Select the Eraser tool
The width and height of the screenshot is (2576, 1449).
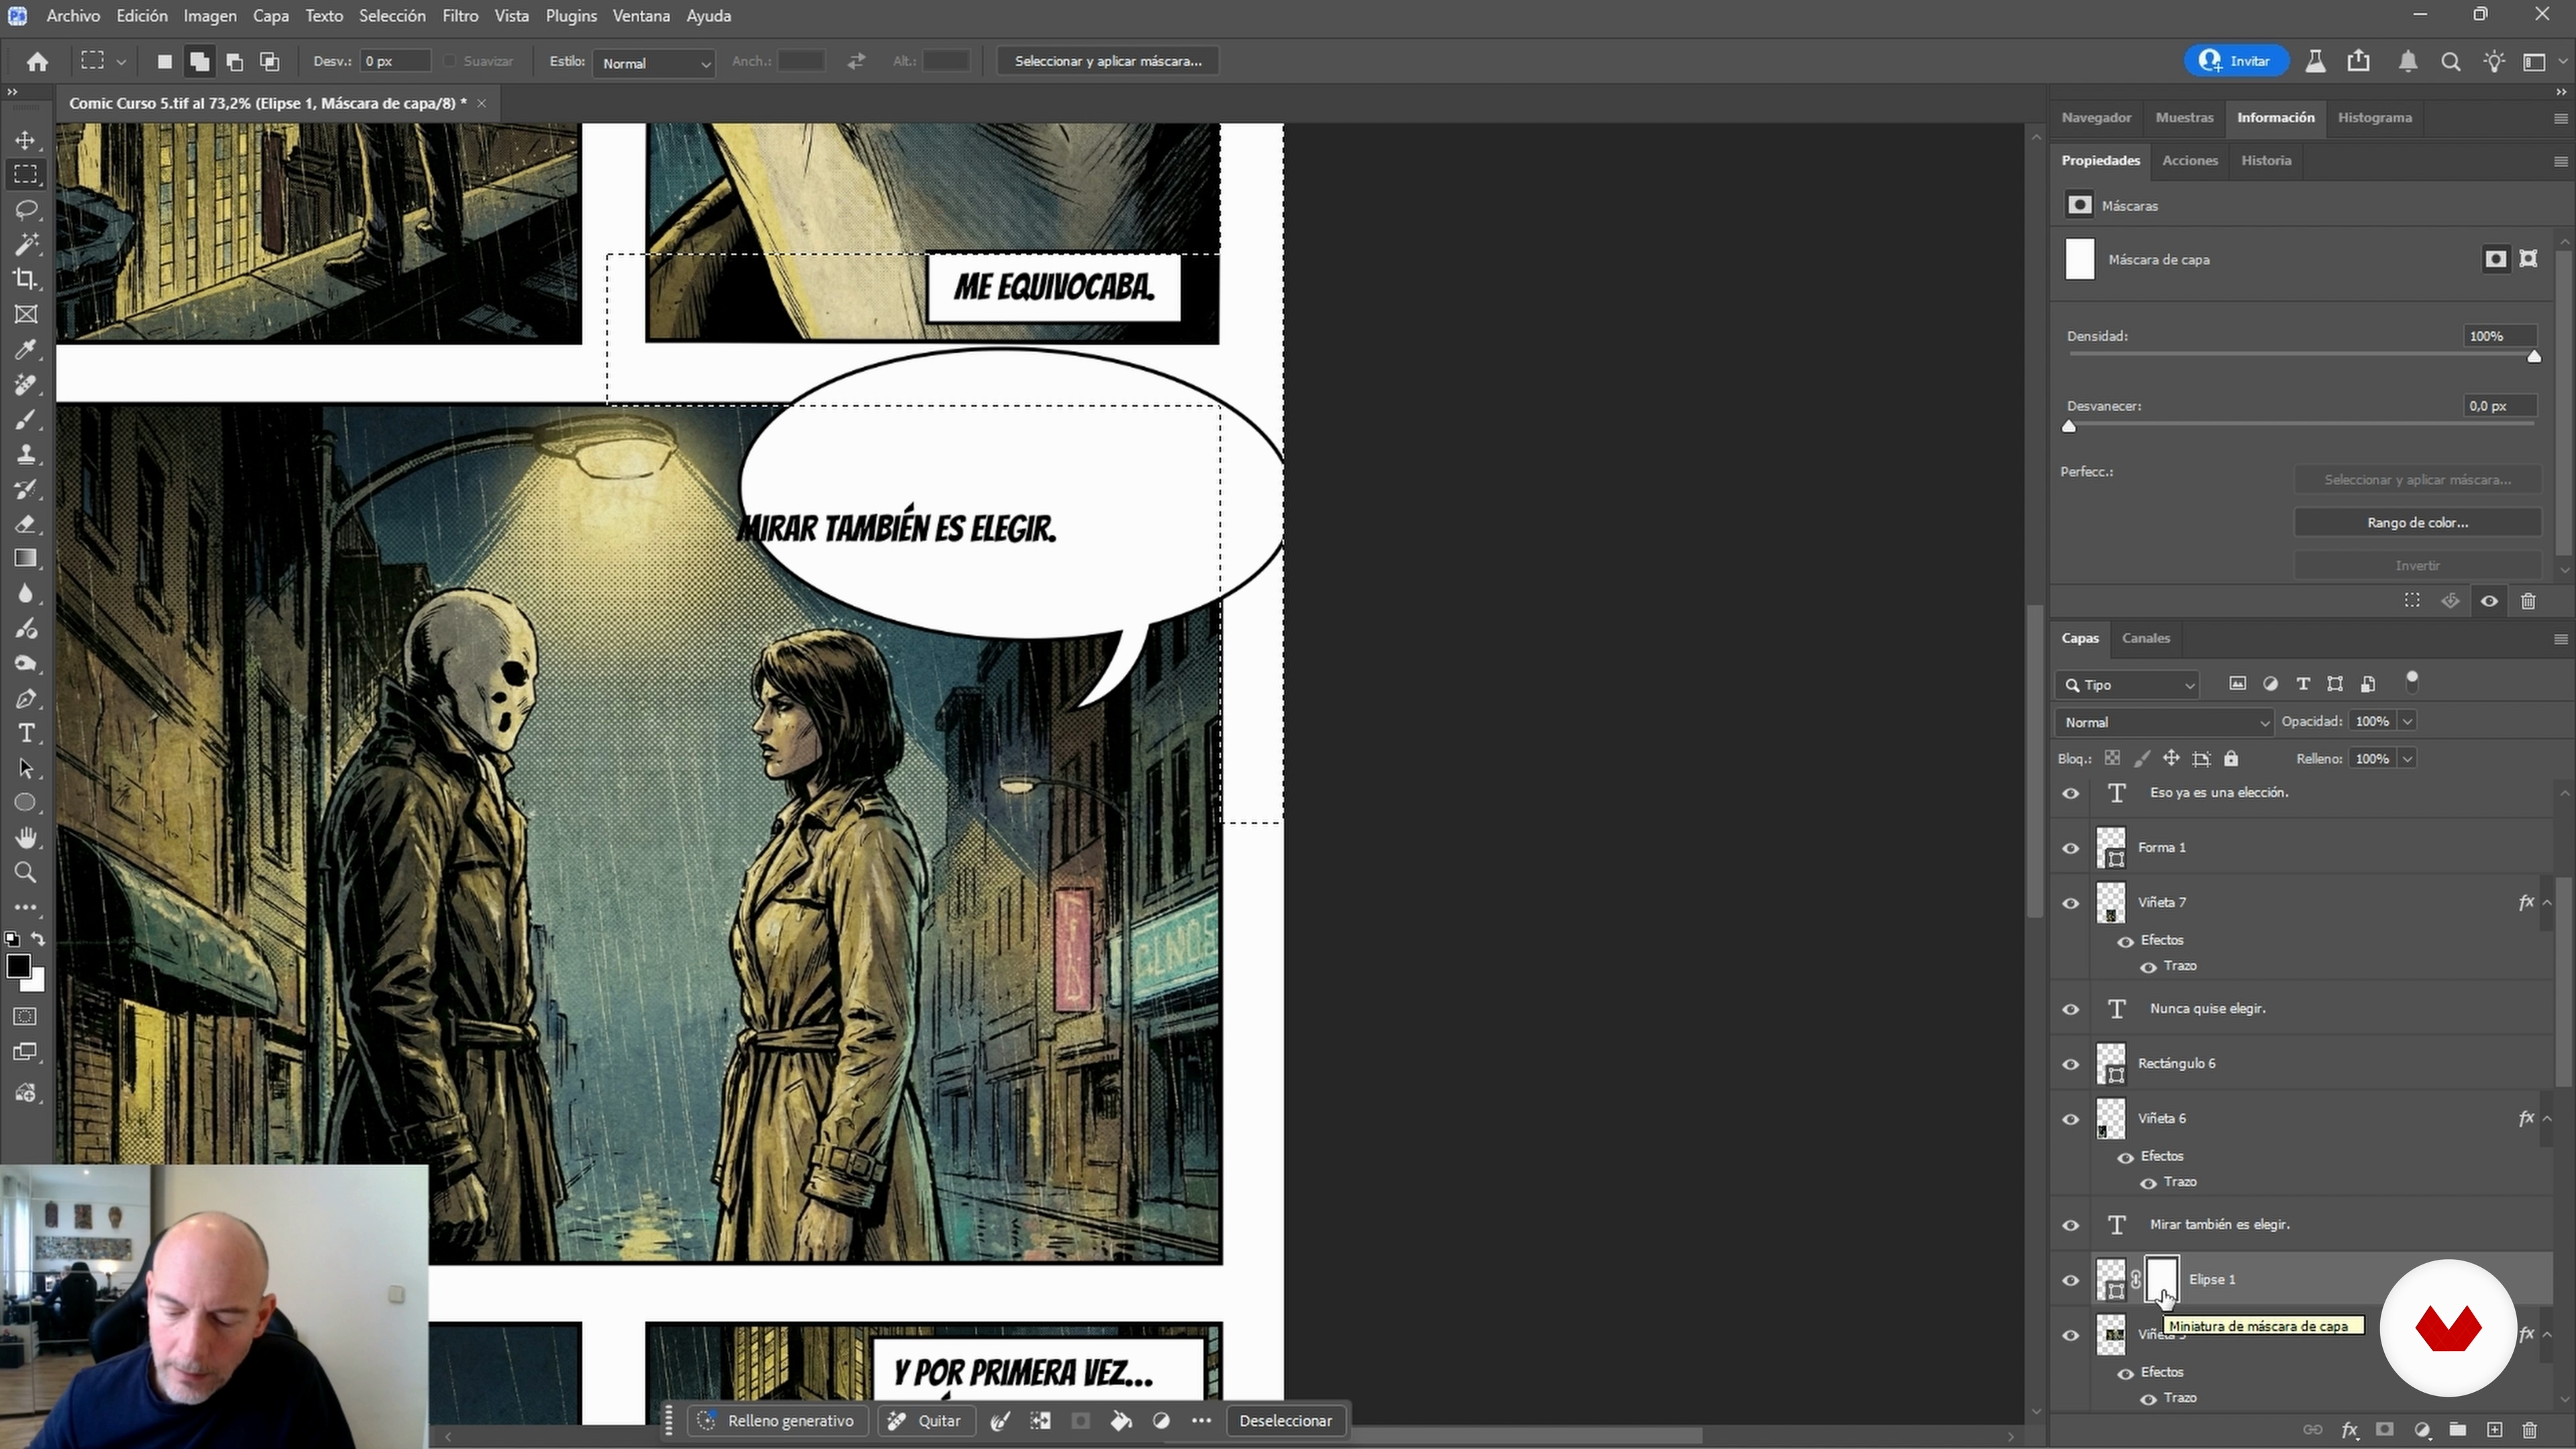click(x=26, y=524)
